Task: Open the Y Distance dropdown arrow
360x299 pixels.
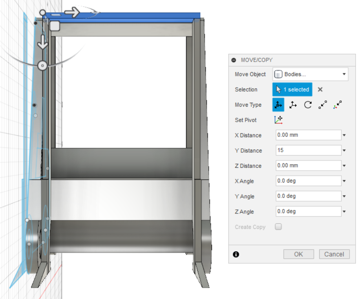Action: (344, 151)
